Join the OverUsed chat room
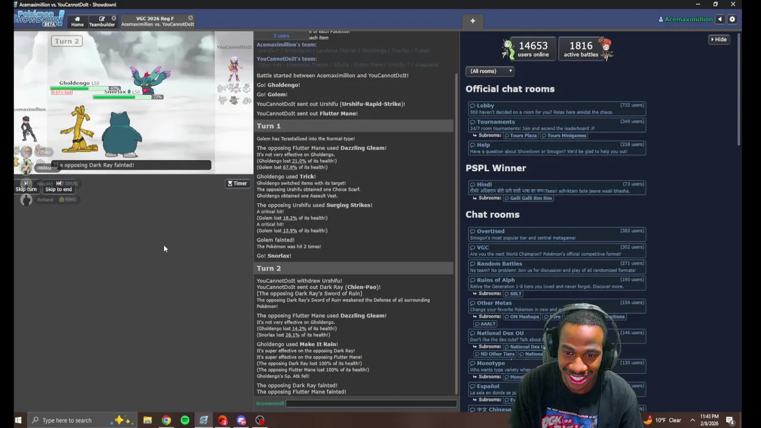The image size is (761, 428). tap(557, 234)
